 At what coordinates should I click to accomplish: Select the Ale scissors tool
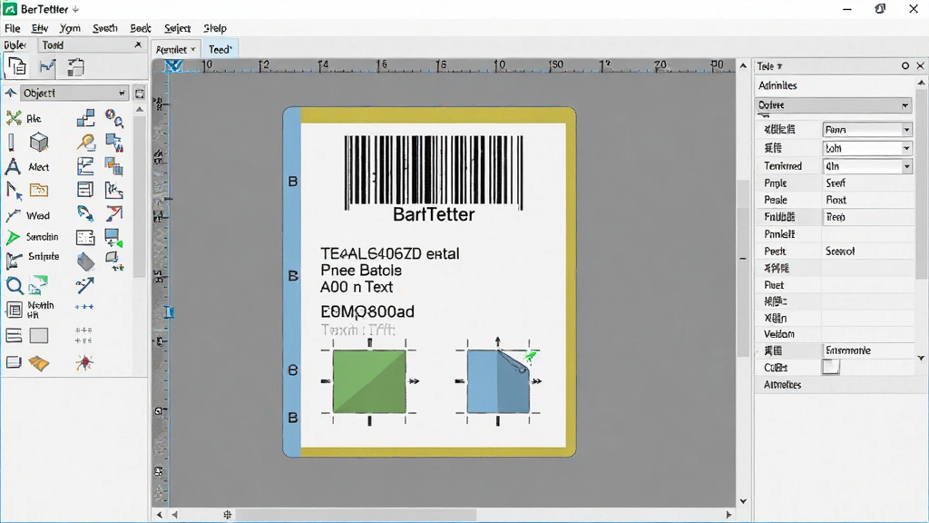[15, 118]
